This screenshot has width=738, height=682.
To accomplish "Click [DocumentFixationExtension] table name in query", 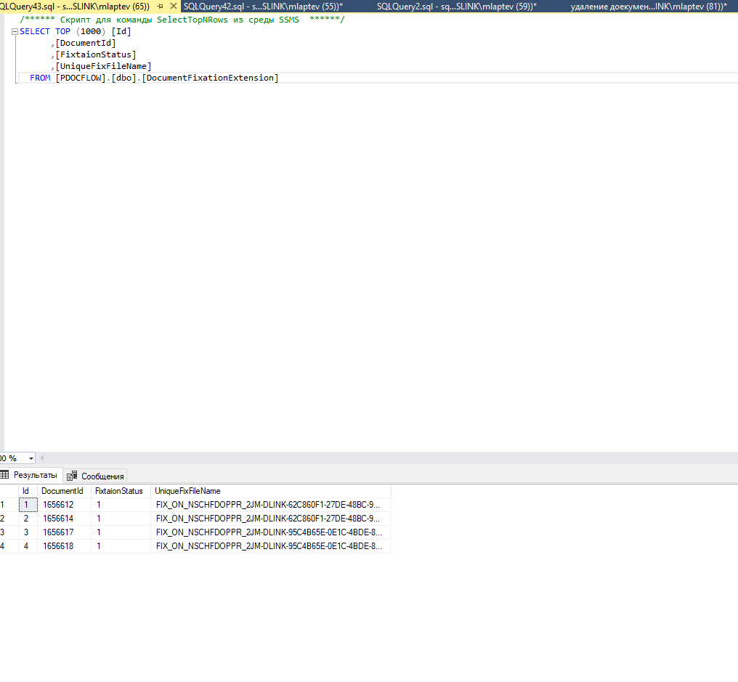I will 211,78.
